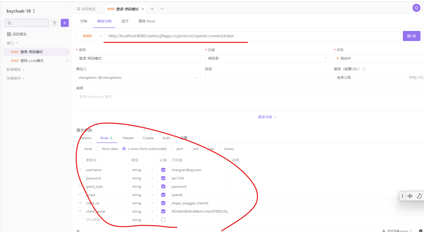Click the zhangsan@qq.com example value
424x232 pixels.
[186, 170]
